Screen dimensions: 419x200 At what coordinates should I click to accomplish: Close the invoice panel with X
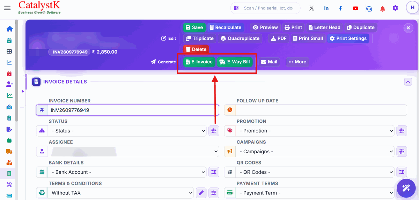click(408, 28)
